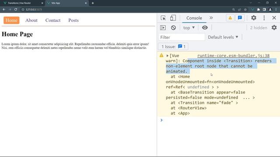Click the Lorem ipsum paragraph text
The image size is (280, 157).
pos(75,46)
